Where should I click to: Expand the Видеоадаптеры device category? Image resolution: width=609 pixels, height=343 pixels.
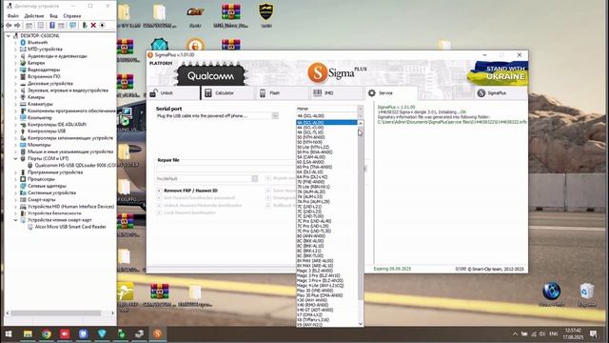click(x=15, y=70)
